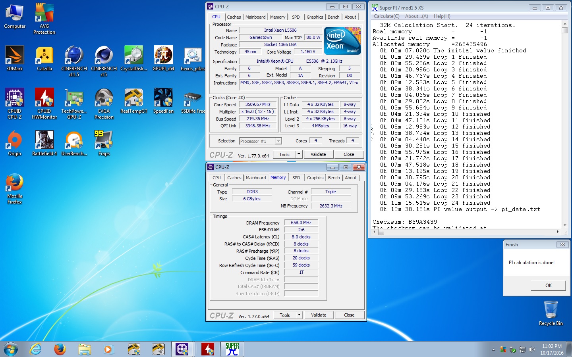This screenshot has width=572, height=357.
Task: Open Windows Explorer folder on taskbar
Action: (x=85, y=349)
